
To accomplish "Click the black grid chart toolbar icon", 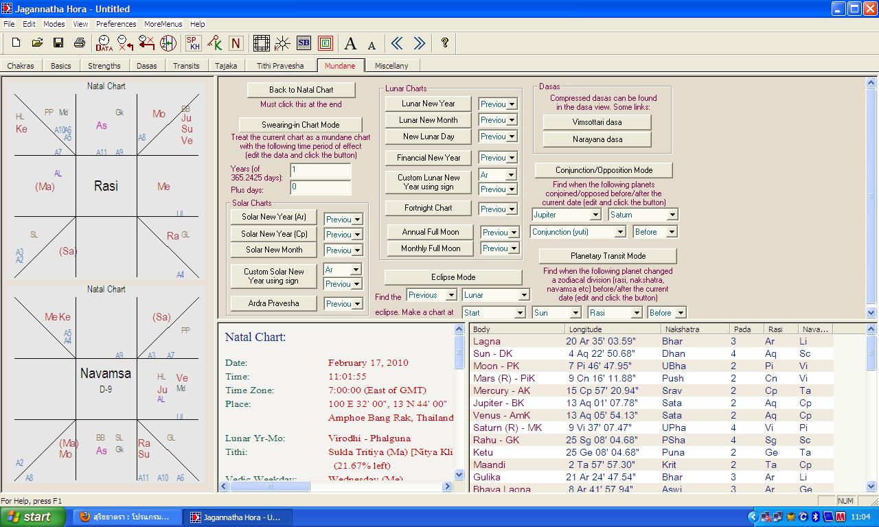I will (261, 43).
